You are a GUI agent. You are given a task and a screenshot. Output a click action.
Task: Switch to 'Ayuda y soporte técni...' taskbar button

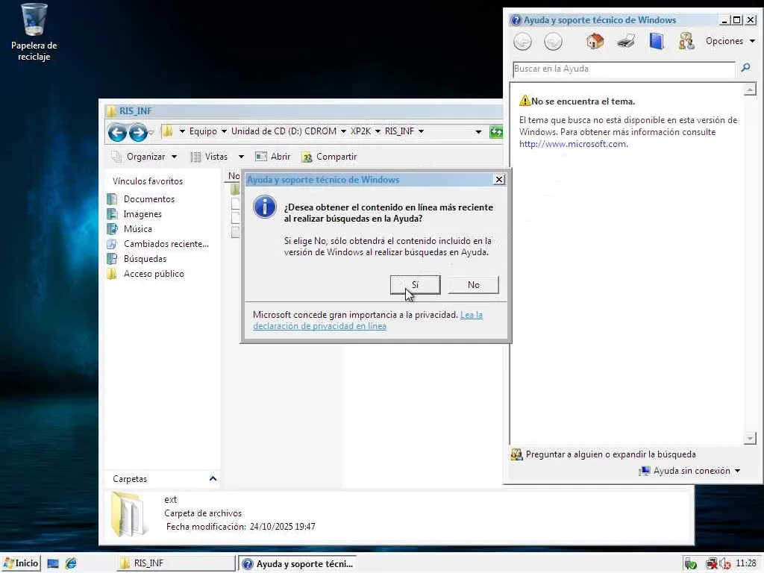click(297, 564)
